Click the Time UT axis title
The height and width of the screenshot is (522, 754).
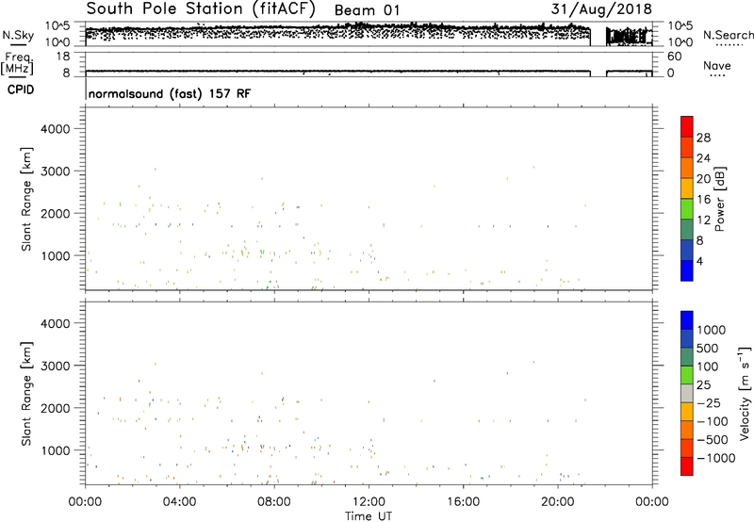(369, 516)
